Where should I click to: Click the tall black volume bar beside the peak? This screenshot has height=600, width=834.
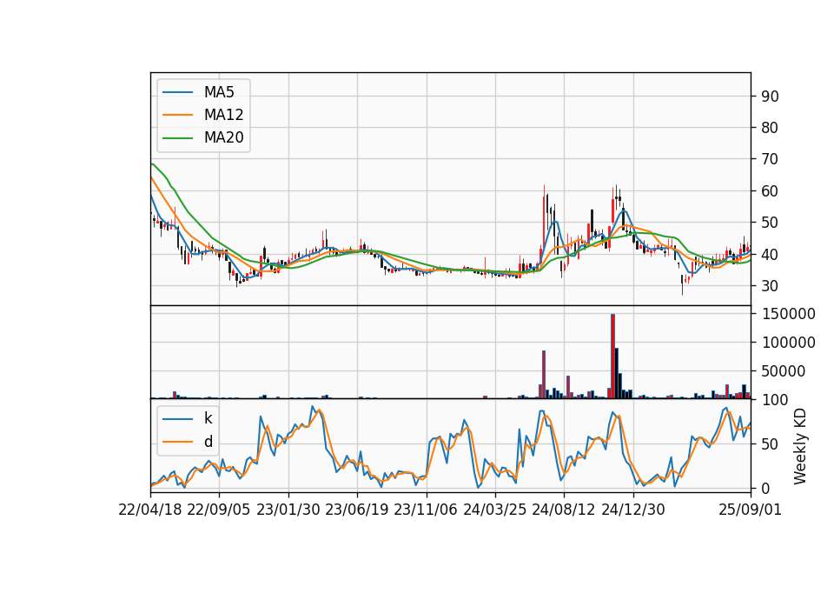click(x=617, y=373)
